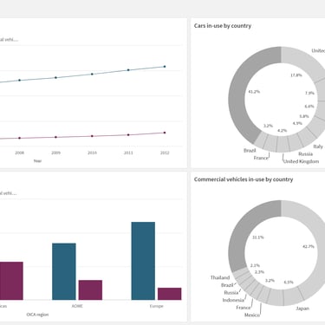This screenshot has height=325, width=325.
Task: Select the blue AOME bar
Action: (x=64, y=271)
